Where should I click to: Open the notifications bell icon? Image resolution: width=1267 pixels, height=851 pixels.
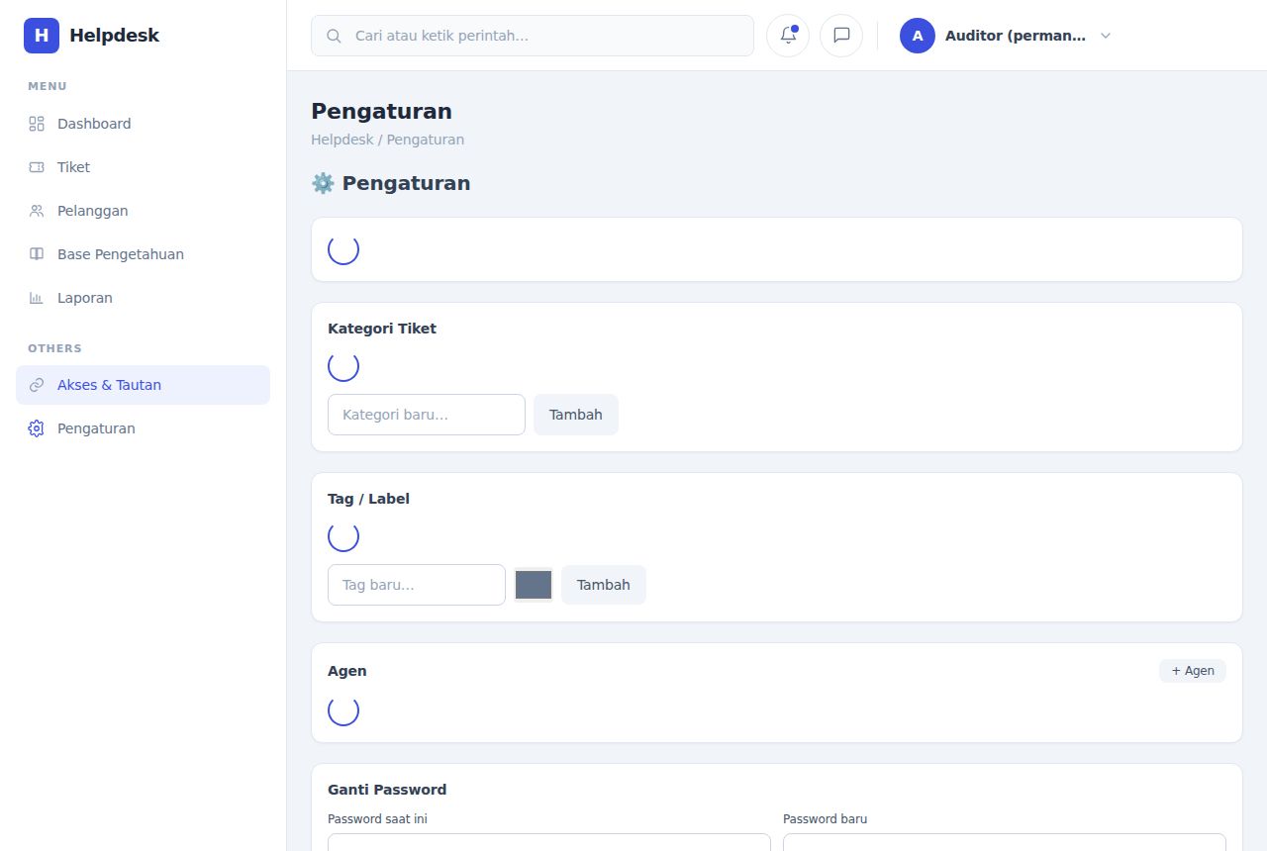coord(788,36)
